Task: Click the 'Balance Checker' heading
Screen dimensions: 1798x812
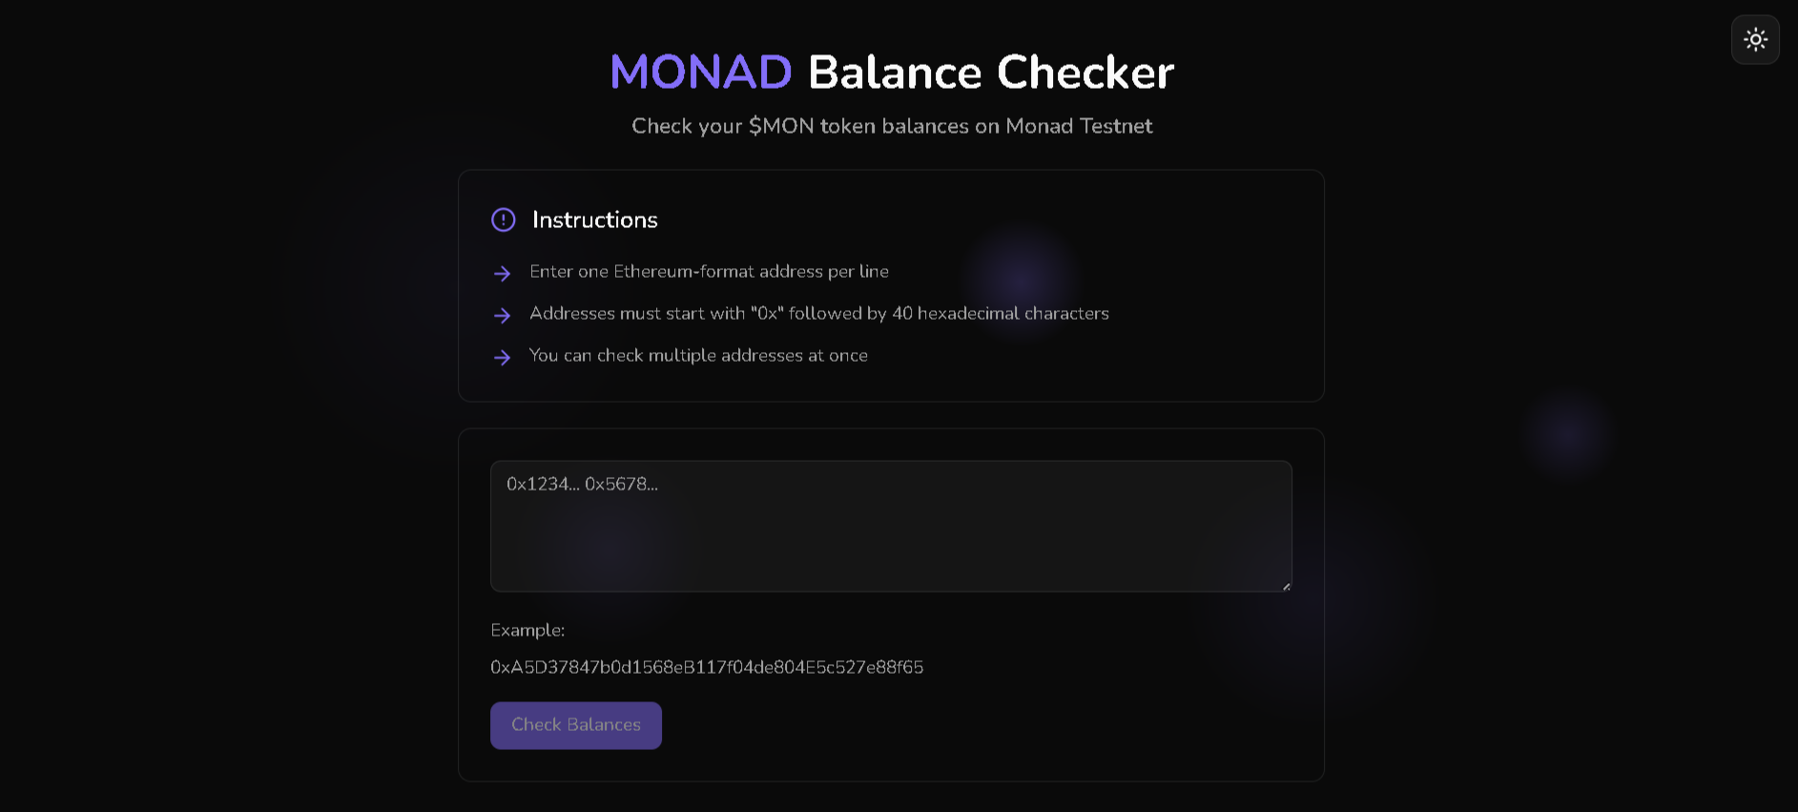Action: (x=990, y=72)
